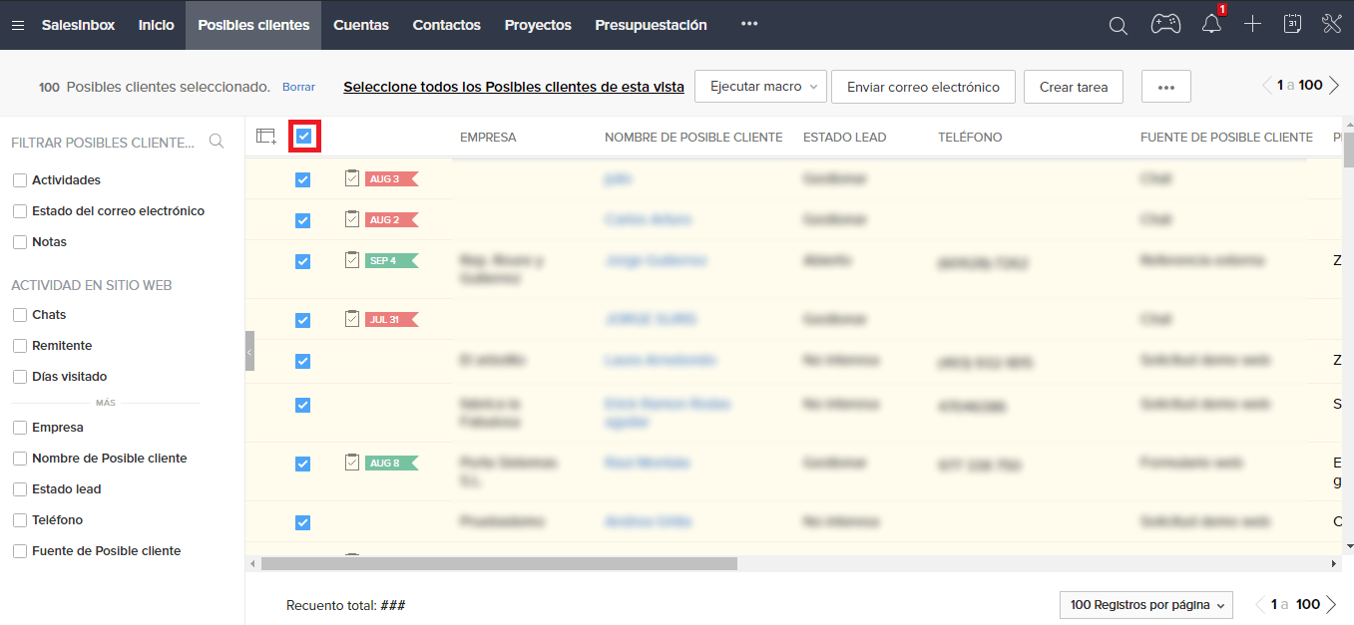Viewport: 1354px width, 625px height.
Task: Click the search magnifier in top bar
Action: pyautogui.click(x=1119, y=25)
